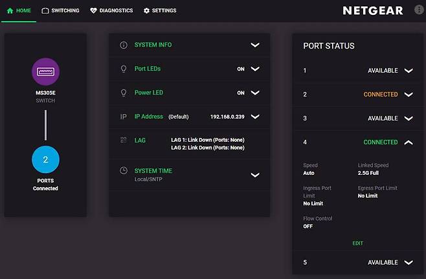The image size is (426, 279).
Task: Expand the SYSTEM INFO section
Action: click(255, 45)
